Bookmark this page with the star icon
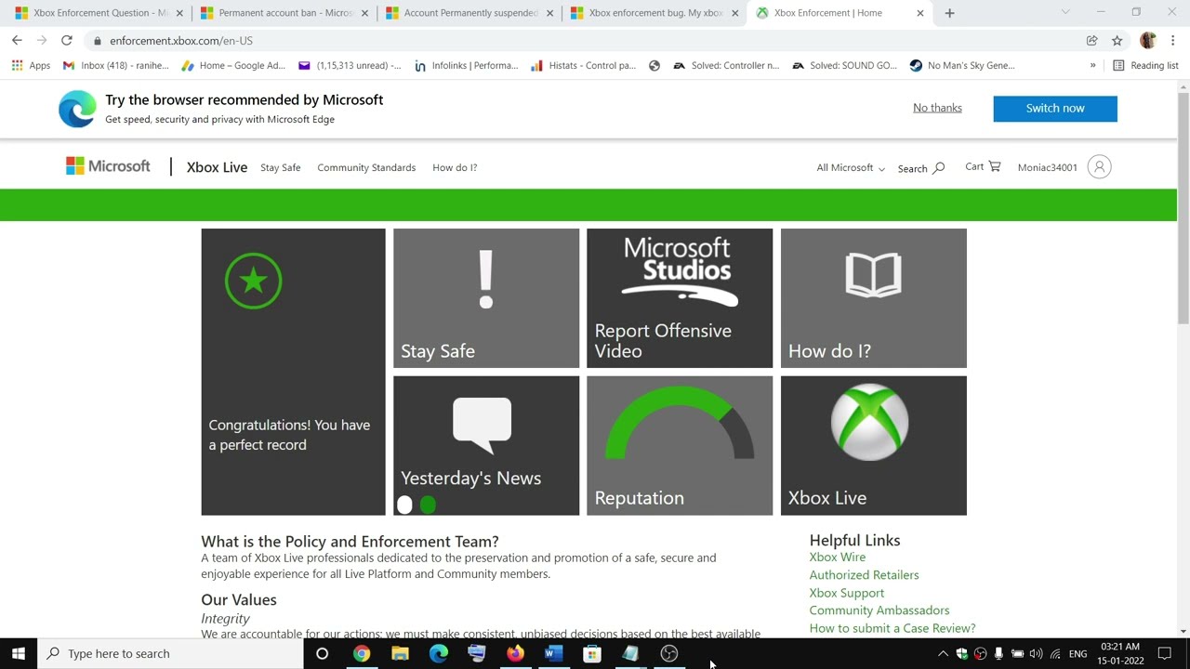Viewport: 1190px width, 669px height. (1117, 40)
